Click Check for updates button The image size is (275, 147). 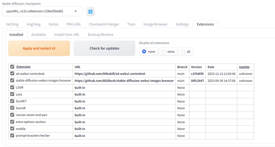[x=104, y=48]
